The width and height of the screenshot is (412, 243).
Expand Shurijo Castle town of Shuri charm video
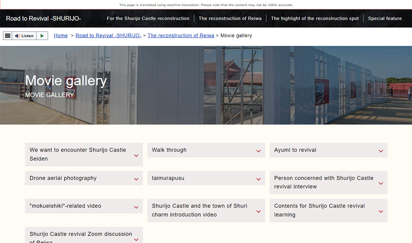coord(258,211)
